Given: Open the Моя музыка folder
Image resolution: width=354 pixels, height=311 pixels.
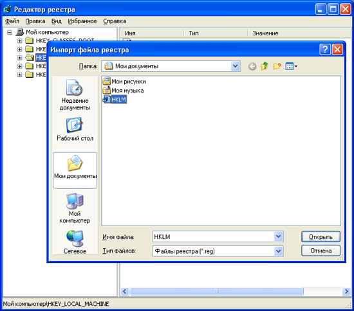Looking at the screenshot, I should point(123,91).
